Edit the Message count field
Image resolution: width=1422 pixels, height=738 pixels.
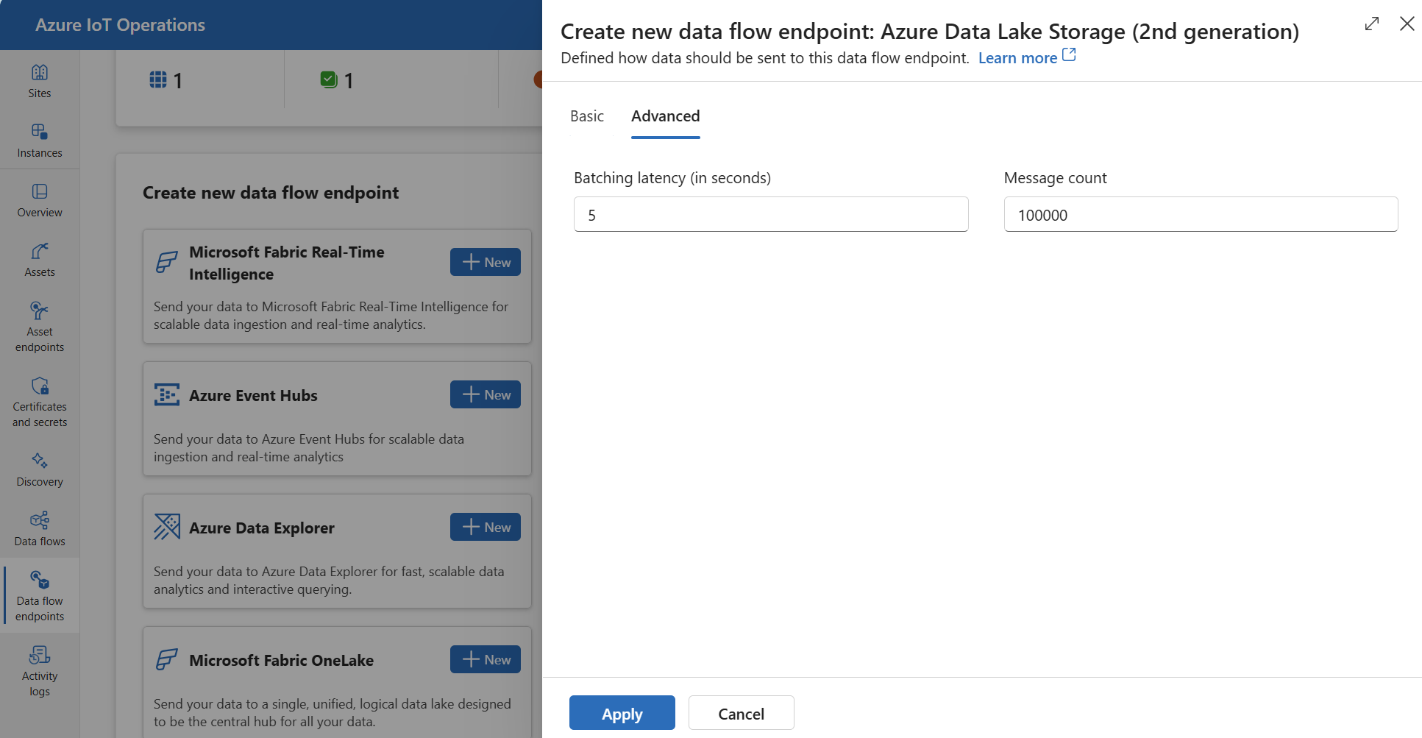[1200, 214]
